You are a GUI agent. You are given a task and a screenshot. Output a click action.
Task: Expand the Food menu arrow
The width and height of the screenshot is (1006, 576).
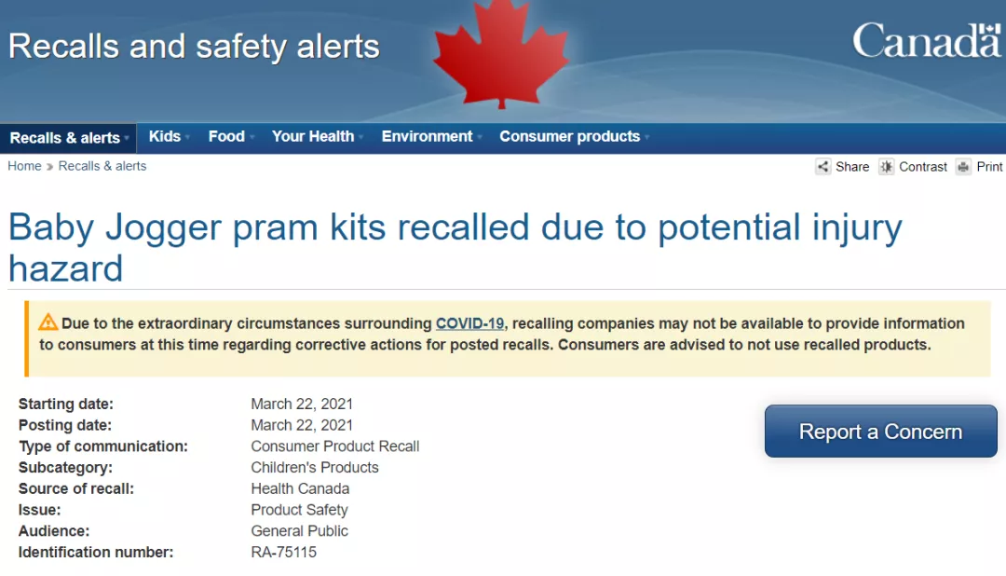(251, 137)
